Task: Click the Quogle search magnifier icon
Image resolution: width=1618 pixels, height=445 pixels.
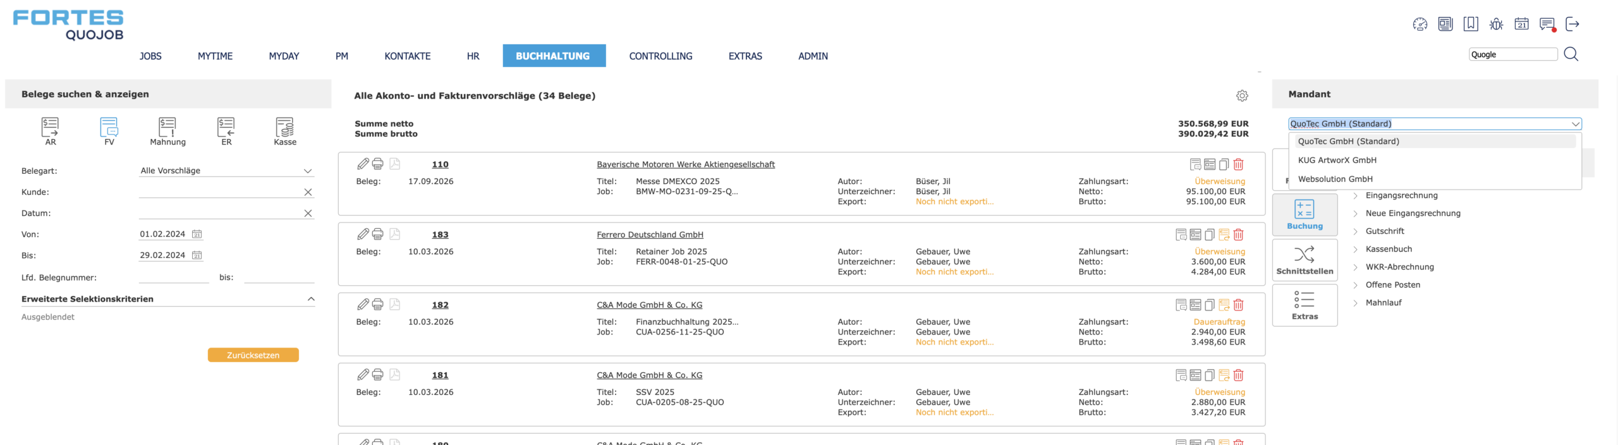Action: (x=1571, y=54)
